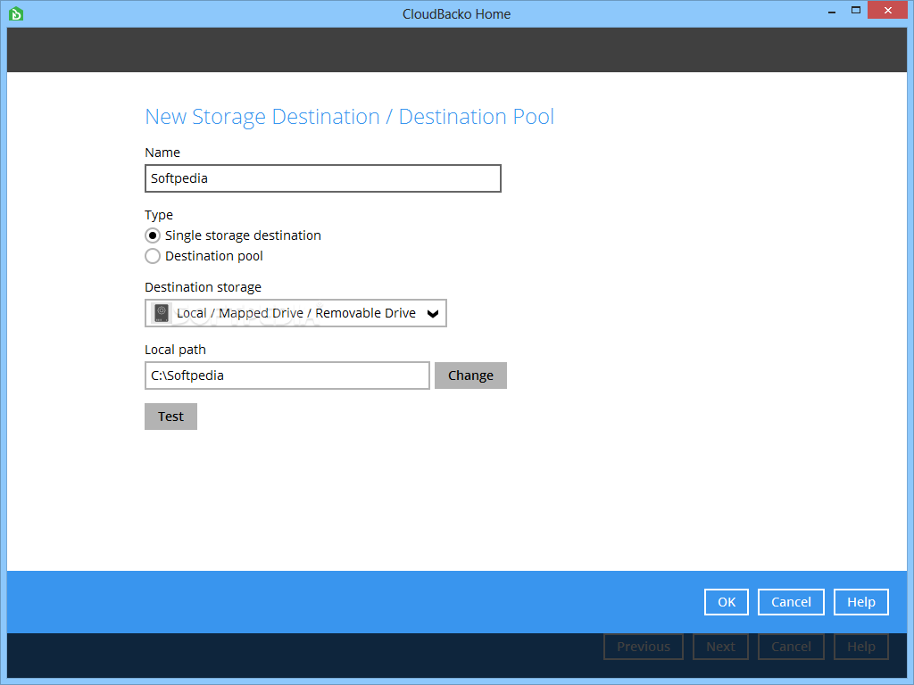The image size is (914, 685).
Task: Confirm with the OK button
Action: [727, 602]
